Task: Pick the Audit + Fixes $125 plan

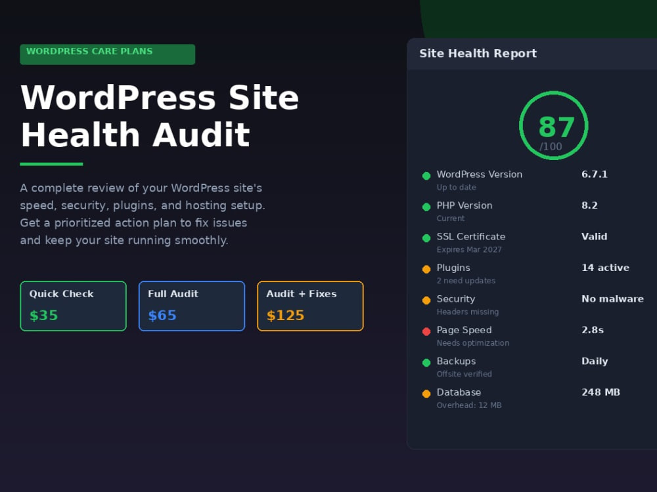Action: tap(311, 306)
